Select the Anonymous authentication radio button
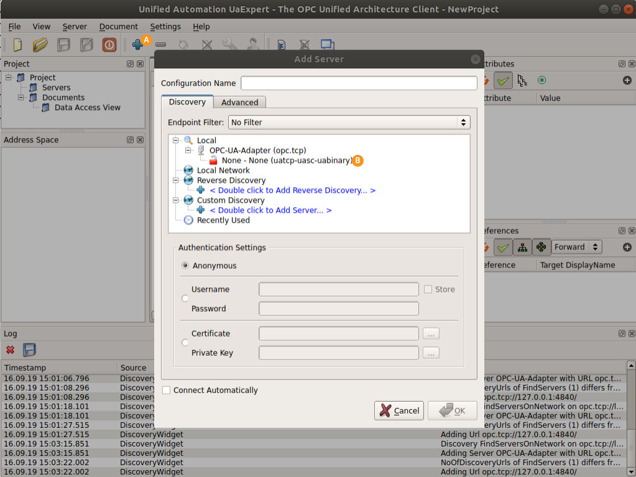636x477 pixels. [185, 266]
